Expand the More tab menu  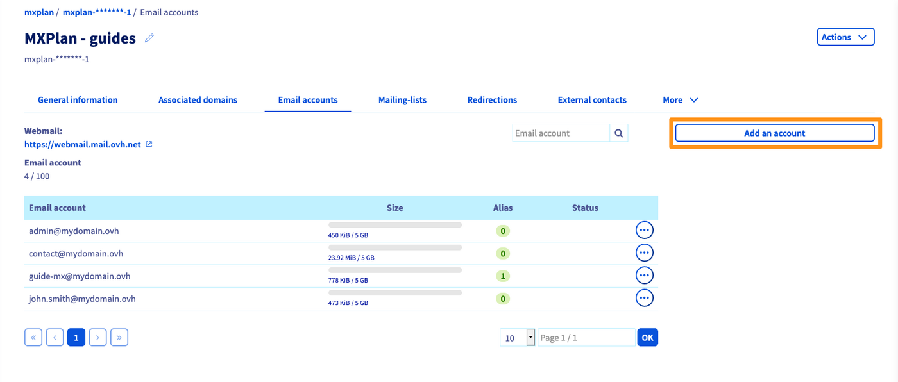coord(680,100)
